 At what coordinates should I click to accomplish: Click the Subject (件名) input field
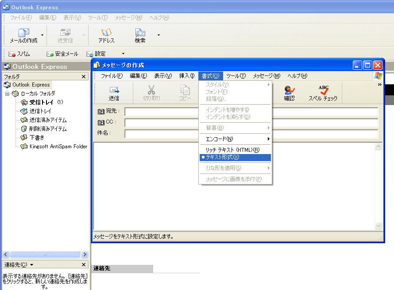tap(251, 134)
